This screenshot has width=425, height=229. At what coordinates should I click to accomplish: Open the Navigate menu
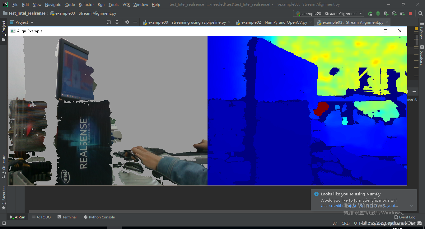pos(53,5)
